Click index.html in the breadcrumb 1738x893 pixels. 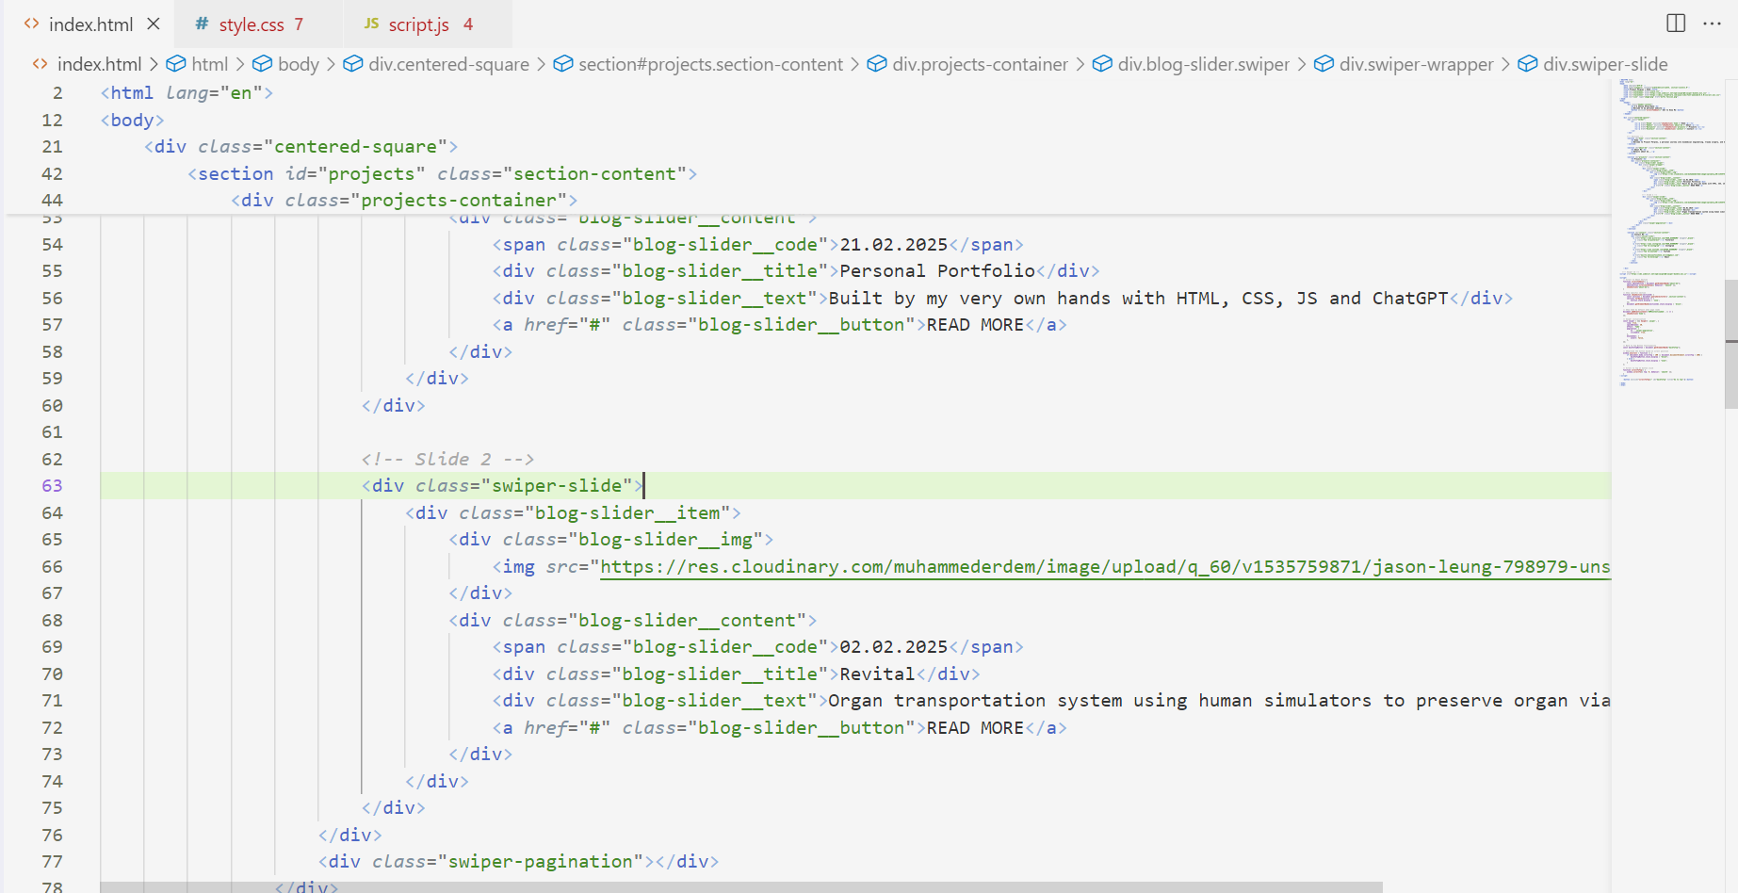(99, 64)
